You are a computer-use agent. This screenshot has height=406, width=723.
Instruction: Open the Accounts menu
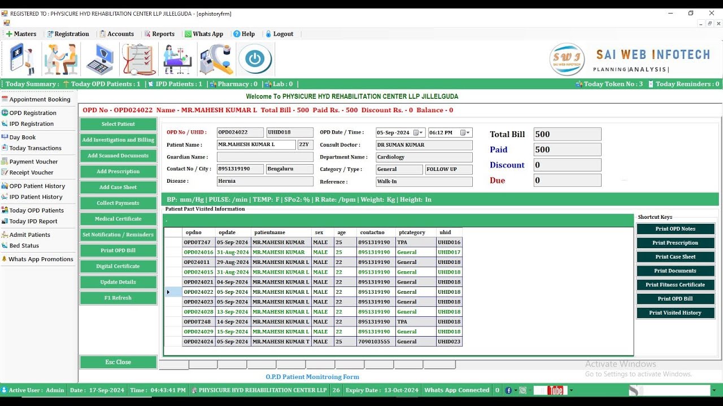pyautogui.click(x=116, y=34)
